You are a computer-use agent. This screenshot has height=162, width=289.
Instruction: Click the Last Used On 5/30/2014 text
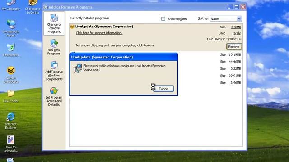point(224,39)
